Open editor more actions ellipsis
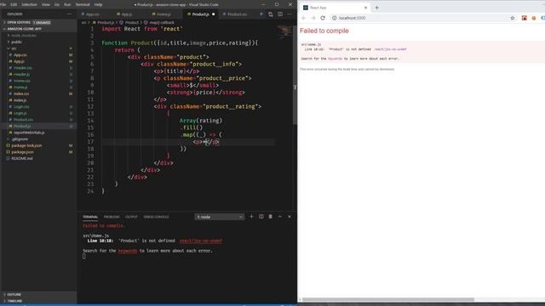 290,14
